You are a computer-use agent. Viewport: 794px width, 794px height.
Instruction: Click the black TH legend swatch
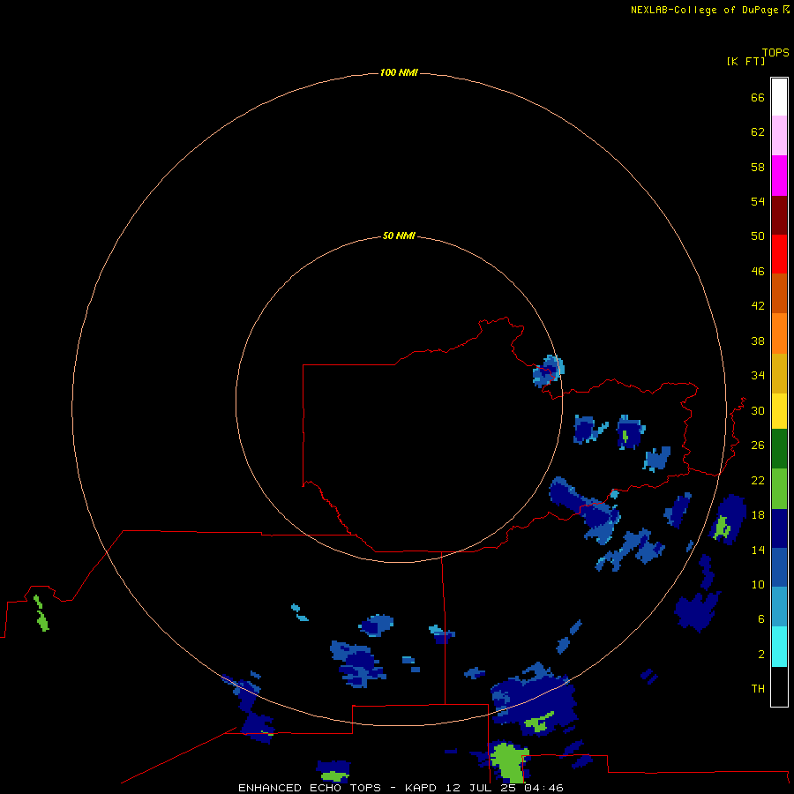(779, 686)
